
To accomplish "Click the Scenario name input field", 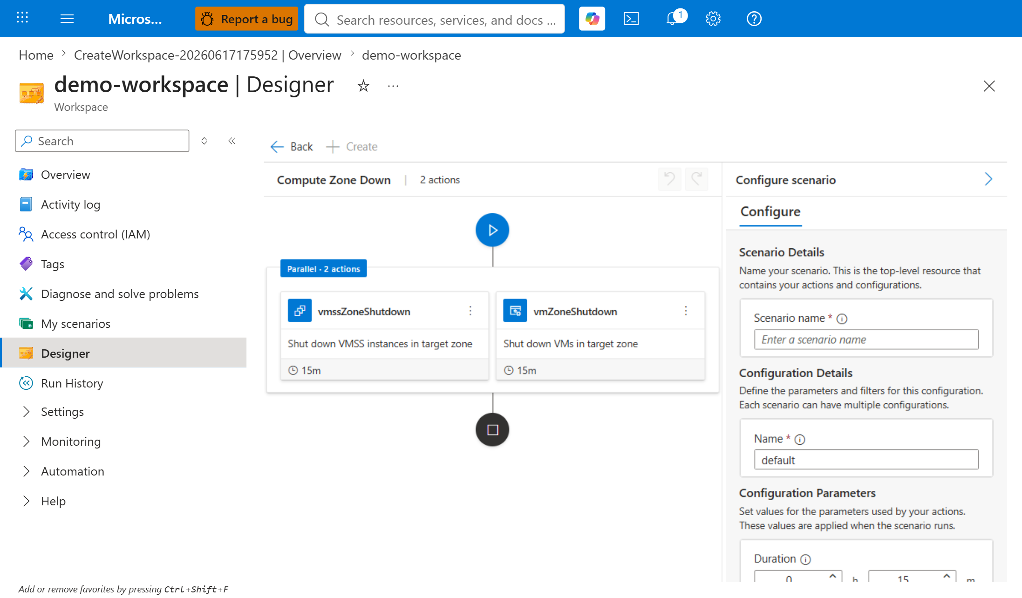I will pyautogui.click(x=866, y=340).
